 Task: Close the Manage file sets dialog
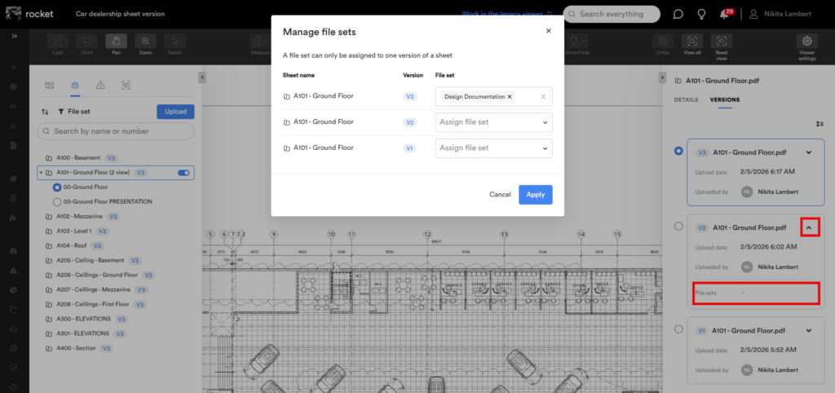[548, 31]
